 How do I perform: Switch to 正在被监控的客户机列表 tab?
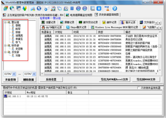[33, 15]
